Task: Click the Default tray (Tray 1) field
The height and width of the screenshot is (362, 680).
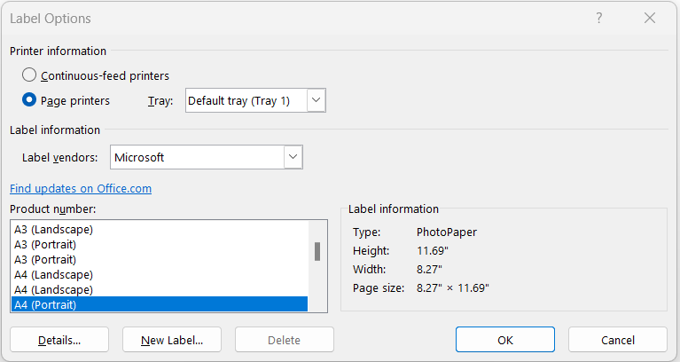Action: [246, 100]
